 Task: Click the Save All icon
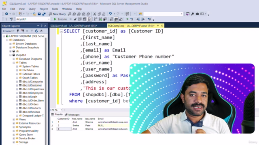[44, 14]
